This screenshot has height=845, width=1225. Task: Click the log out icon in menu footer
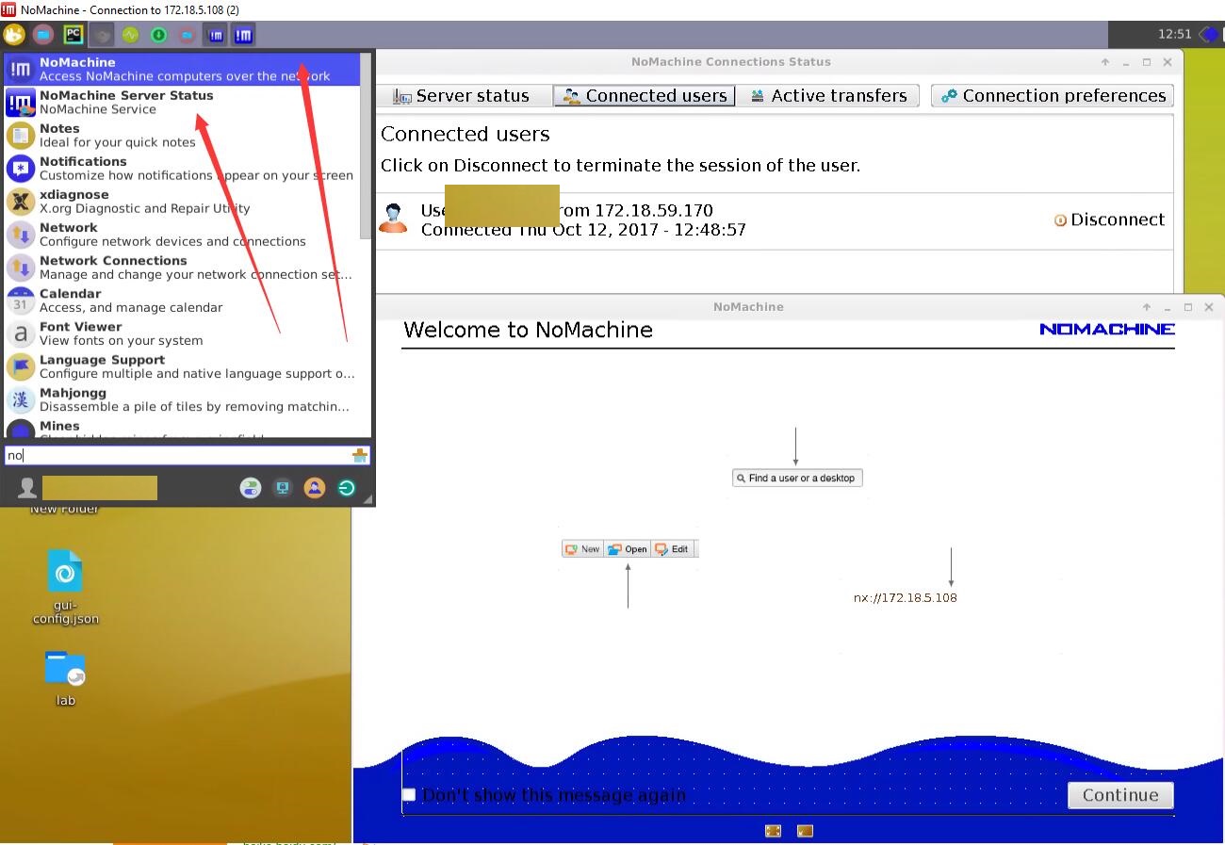point(347,487)
